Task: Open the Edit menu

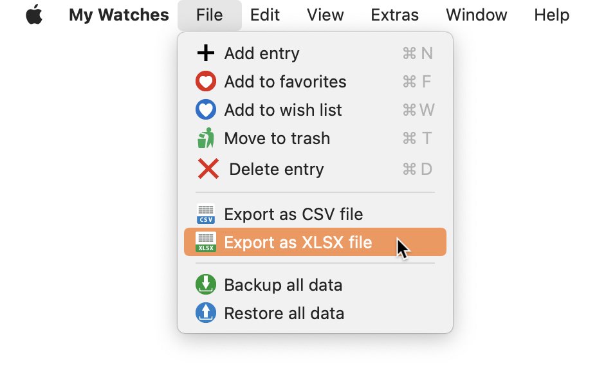Action: tap(265, 15)
